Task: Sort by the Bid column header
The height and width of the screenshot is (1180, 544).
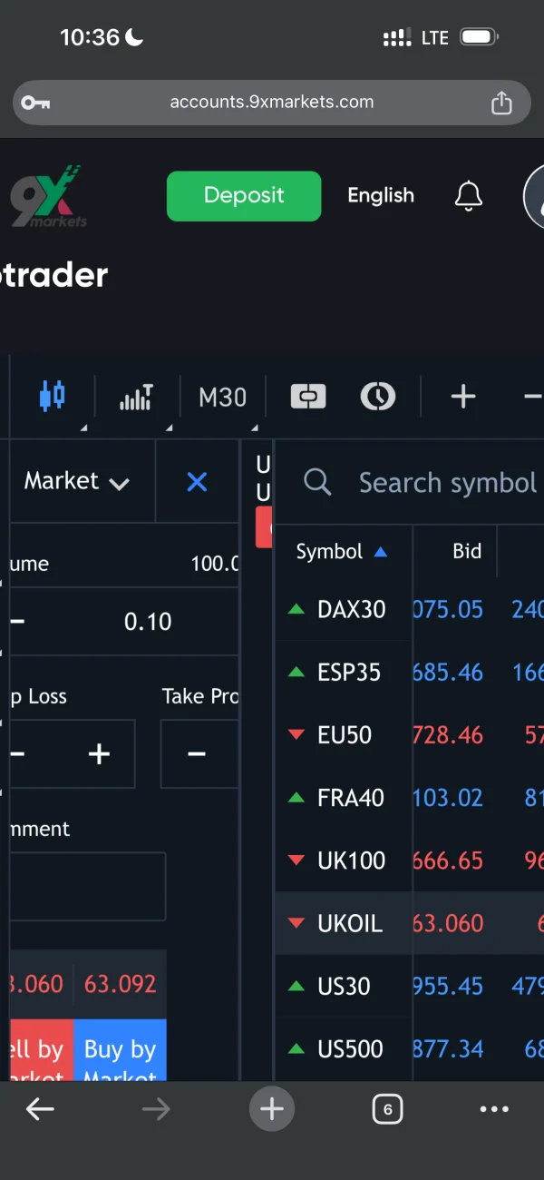Action: [x=467, y=551]
